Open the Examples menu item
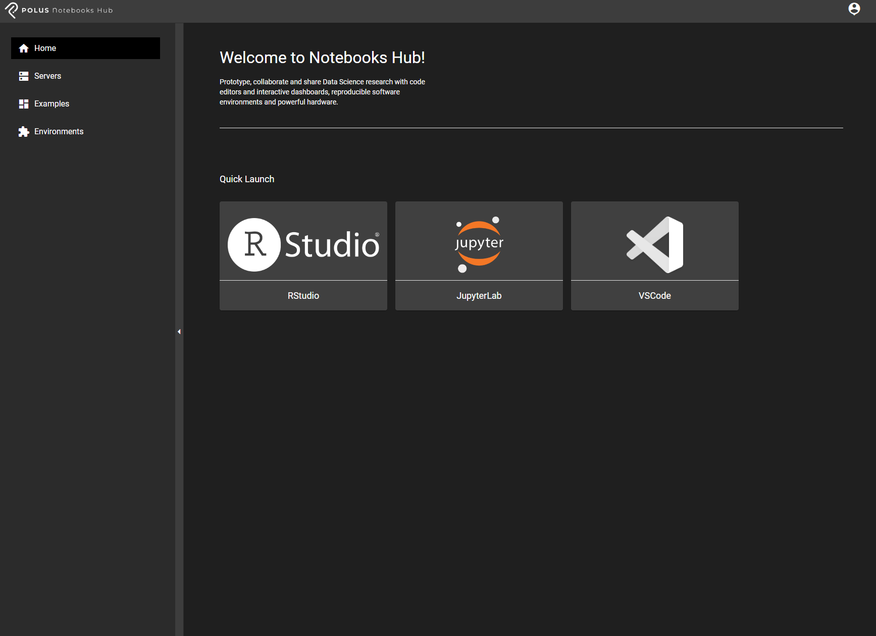This screenshot has height=636, width=876. (x=85, y=104)
